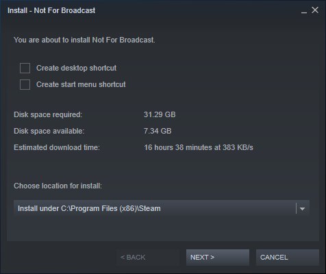Select 'Install under C:\Program Files (x86)\Steam' field text
The height and width of the screenshot is (274, 326).
89,208
